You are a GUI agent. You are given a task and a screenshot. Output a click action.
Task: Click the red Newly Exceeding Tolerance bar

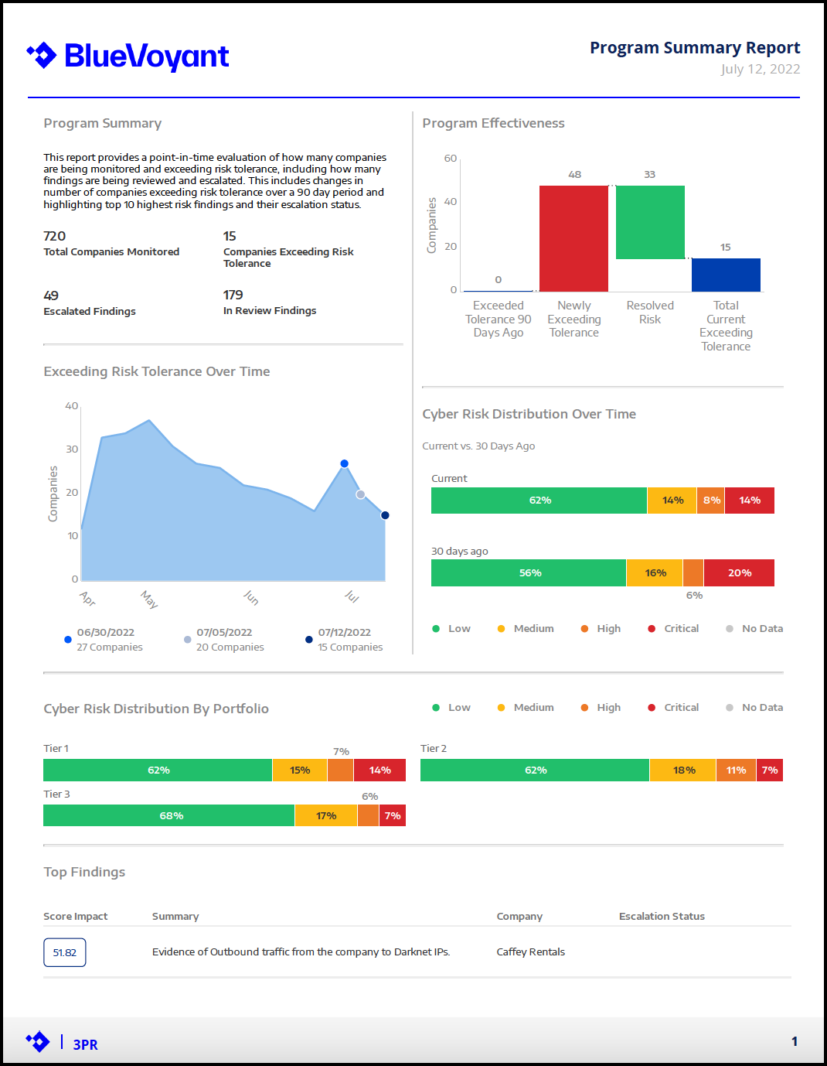tap(573, 238)
